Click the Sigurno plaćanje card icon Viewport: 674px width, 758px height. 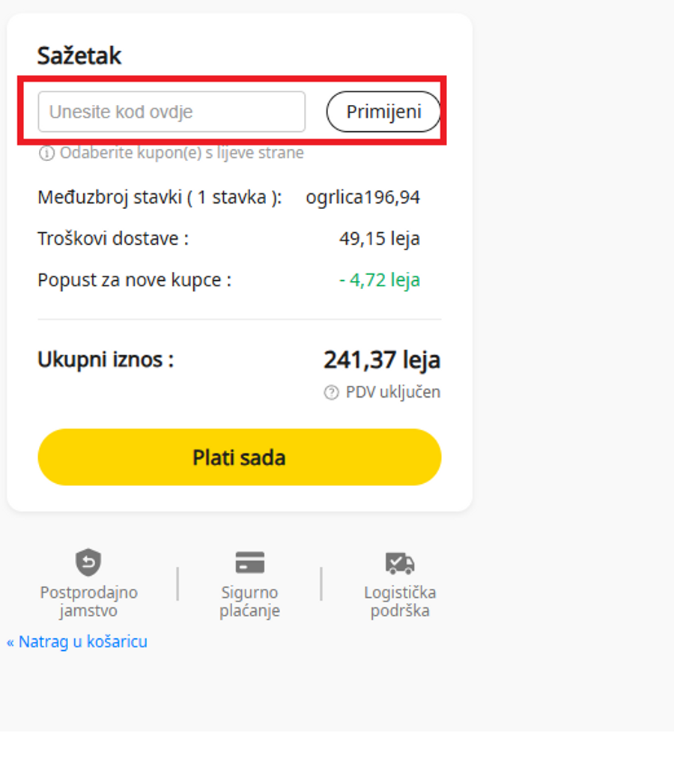250,563
